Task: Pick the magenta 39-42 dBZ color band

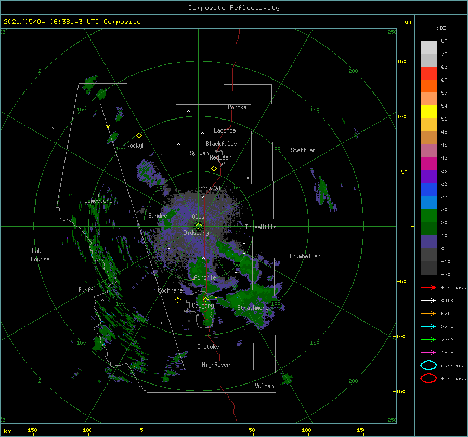Action: (x=428, y=164)
